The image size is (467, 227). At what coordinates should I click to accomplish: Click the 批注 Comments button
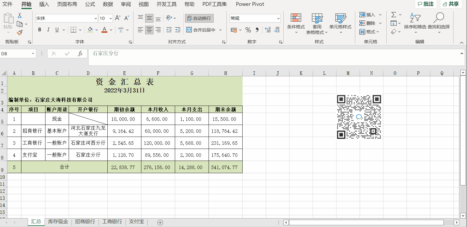426,4
